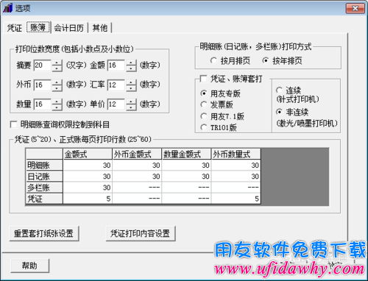Select the 按月排页 radio option
The height and width of the screenshot is (281, 368).
213,60
